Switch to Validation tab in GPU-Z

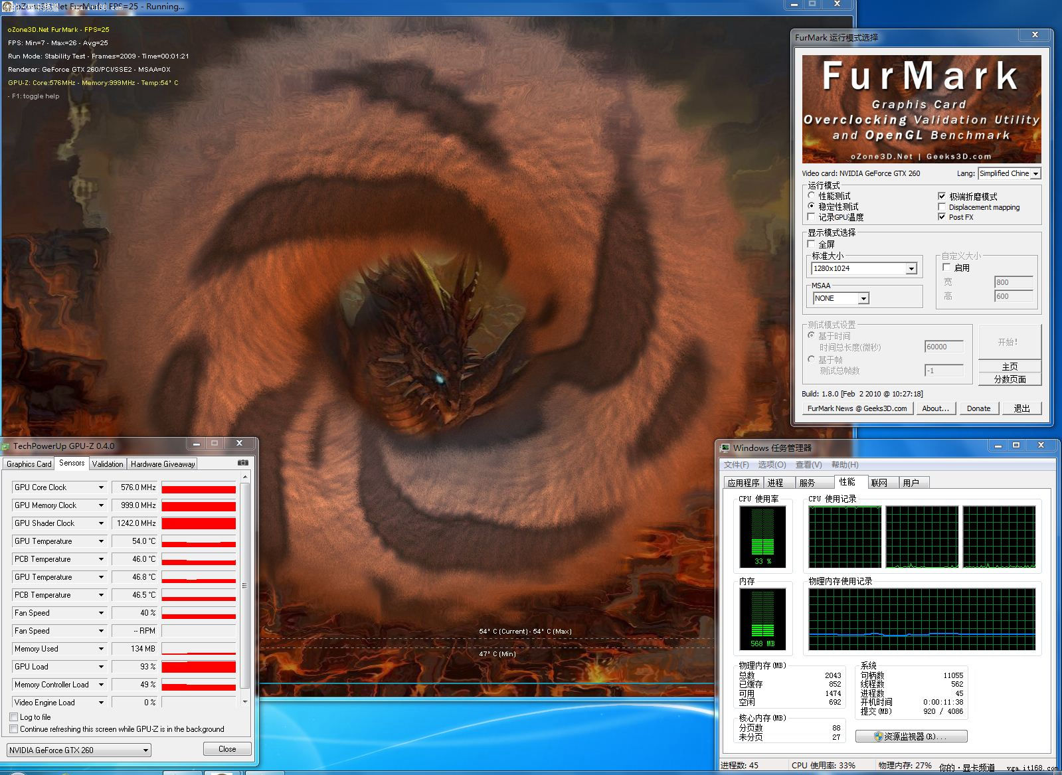[108, 464]
